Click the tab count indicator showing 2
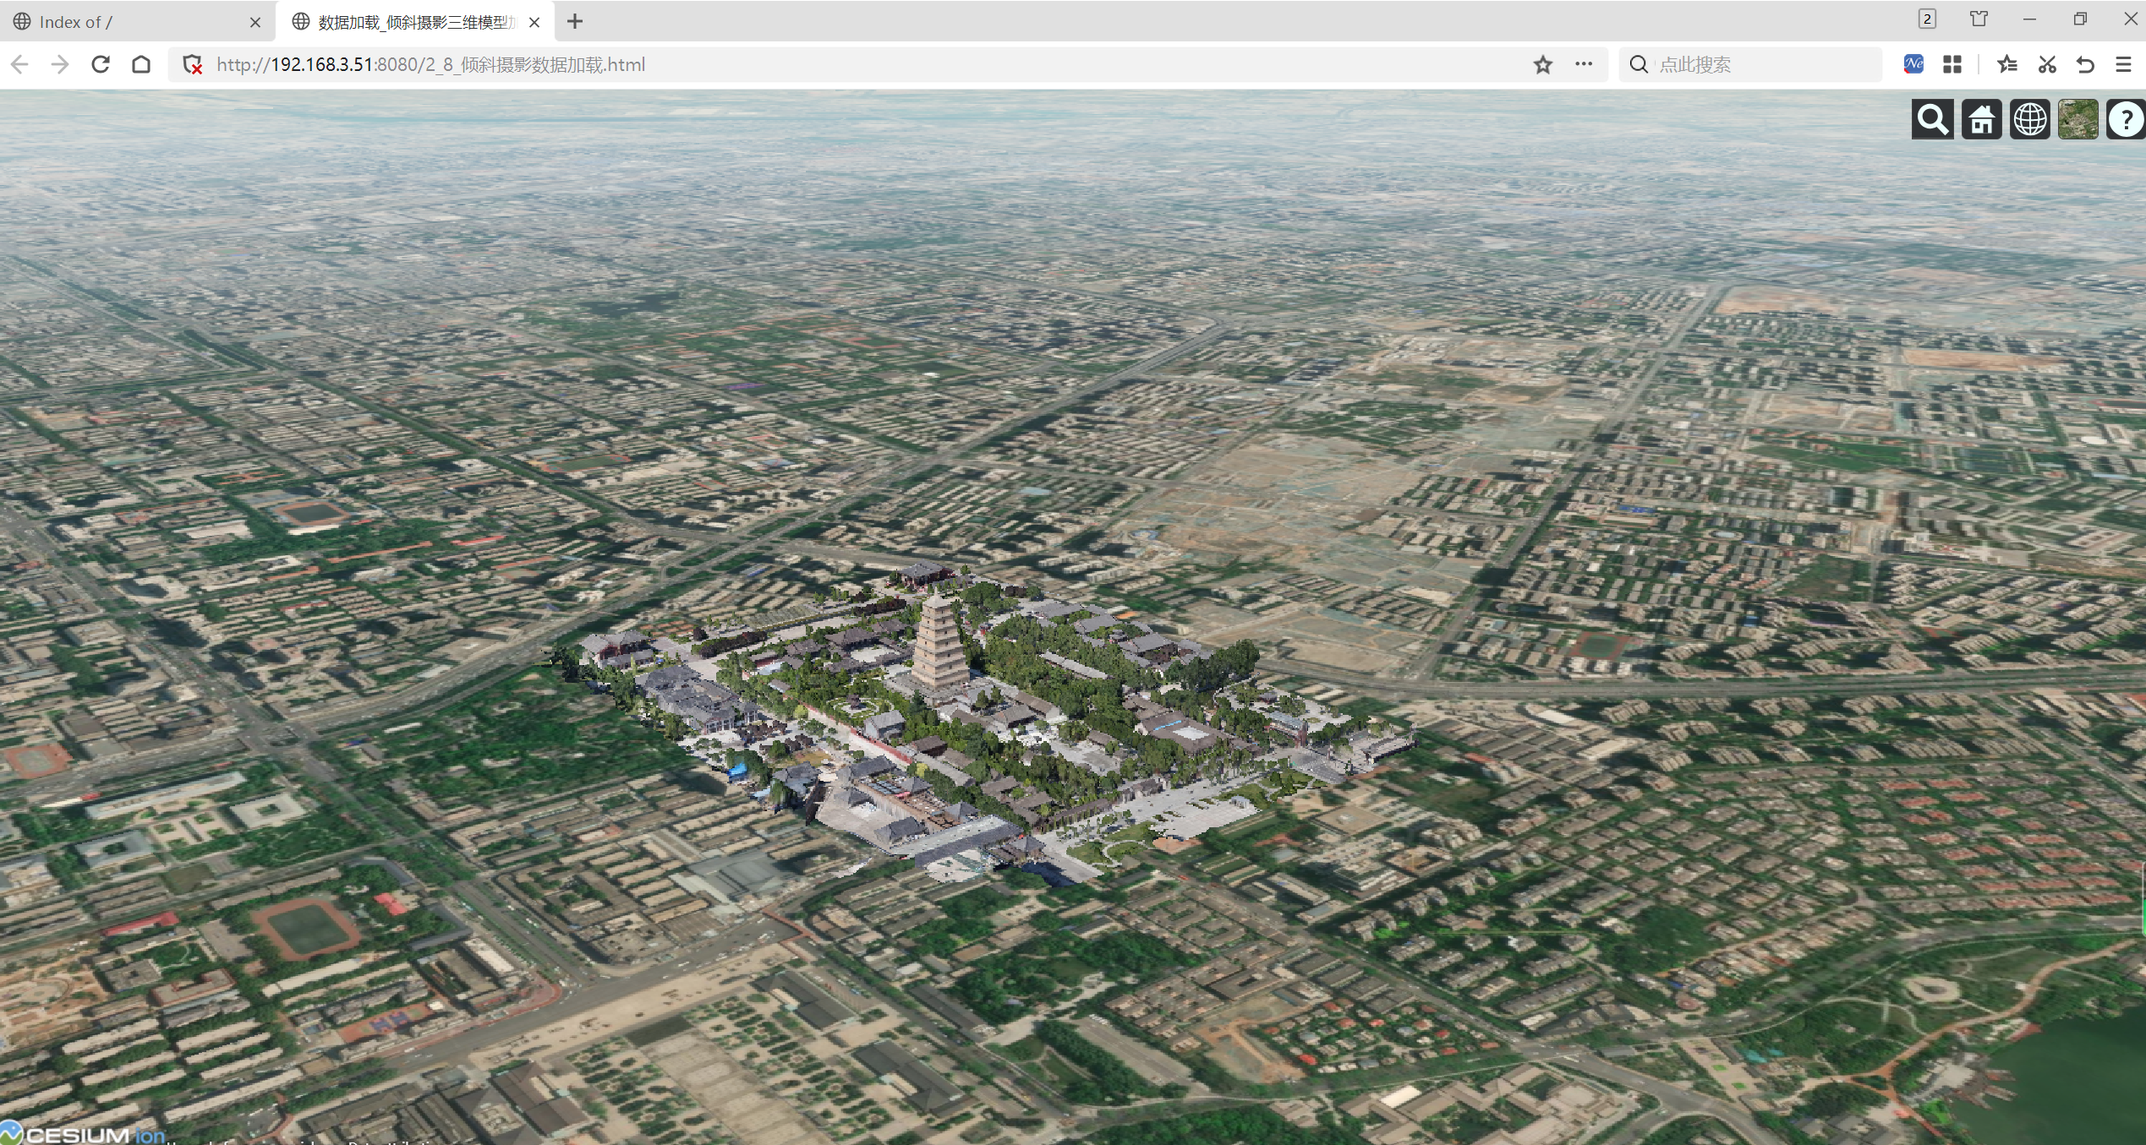Image resolution: width=2146 pixels, height=1145 pixels. click(1927, 19)
